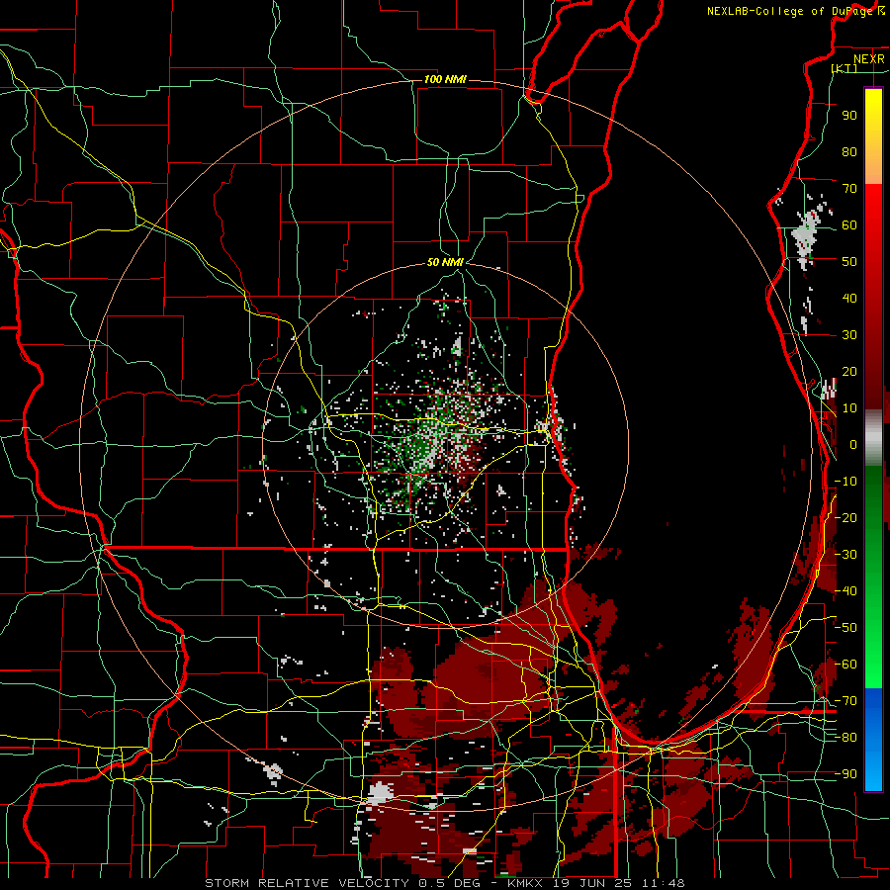Click the "NEXR" label above the color scale
This screenshot has width=890, height=890.
868,59
